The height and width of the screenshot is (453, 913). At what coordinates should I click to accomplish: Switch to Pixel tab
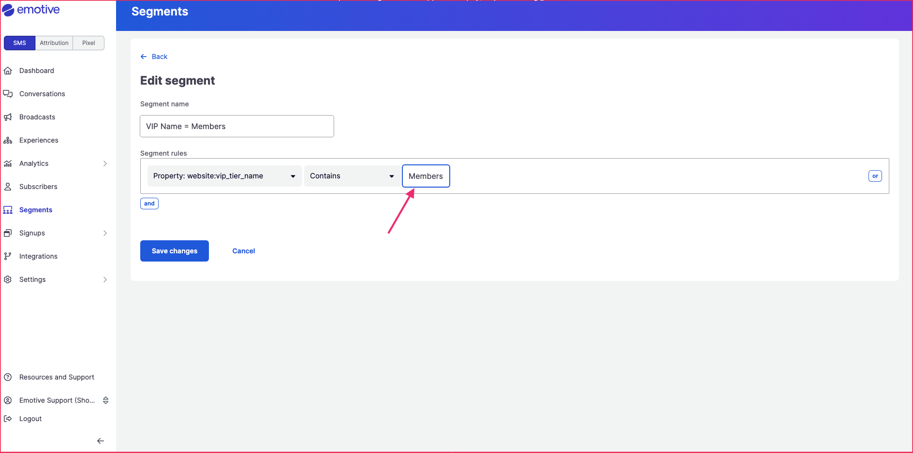pyautogui.click(x=88, y=43)
